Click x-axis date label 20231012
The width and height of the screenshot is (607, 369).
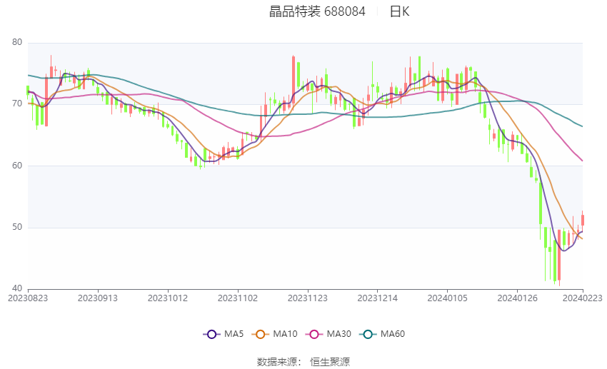point(168,298)
